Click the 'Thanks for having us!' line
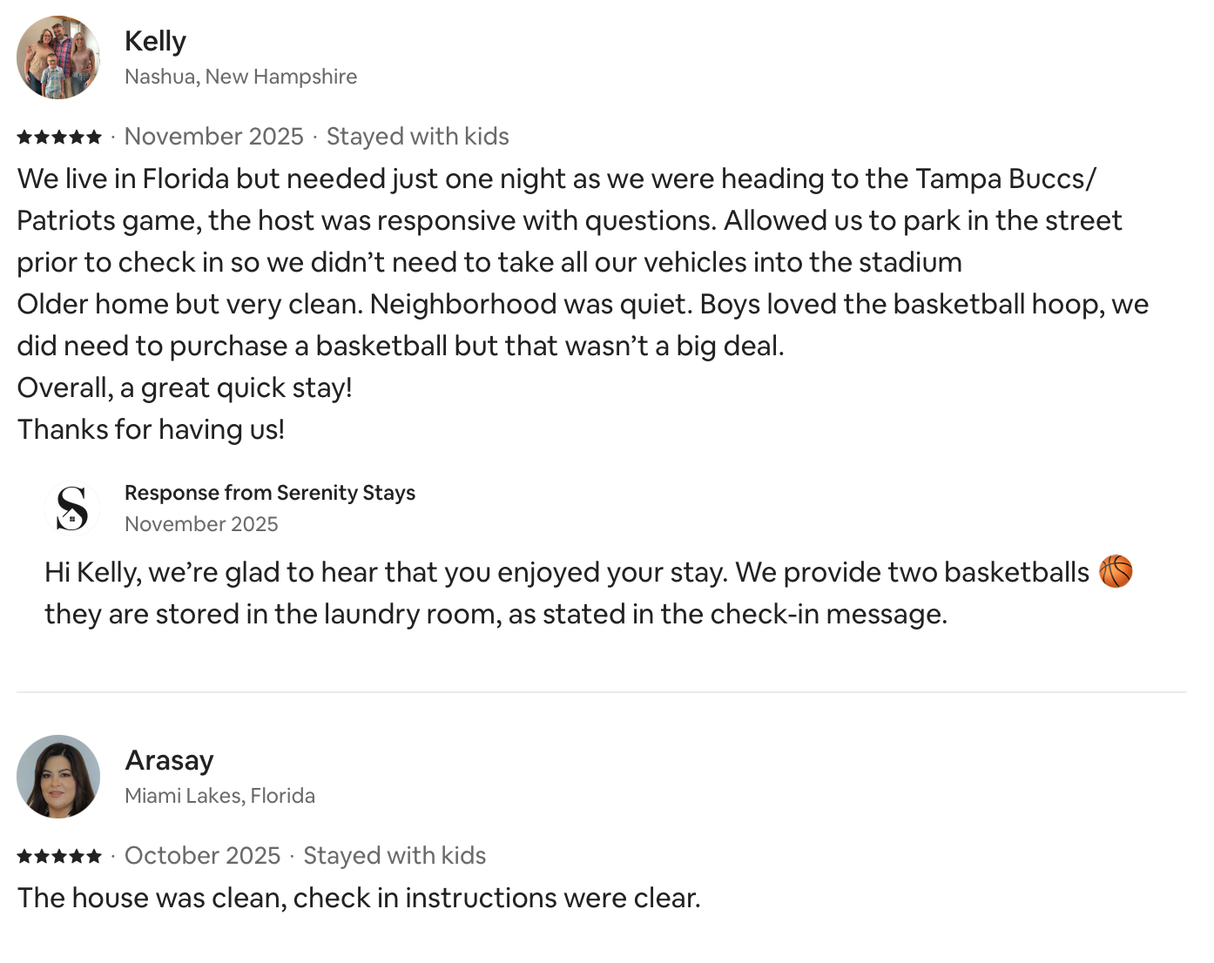Viewport: 1214px width, 963px height. (x=151, y=429)
